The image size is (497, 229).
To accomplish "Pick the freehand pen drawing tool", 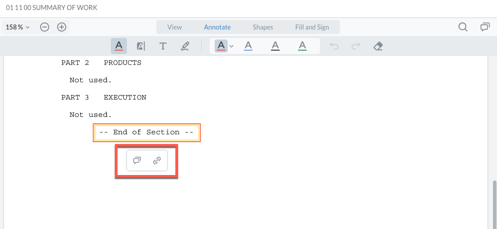I will (x=185, y=46).
